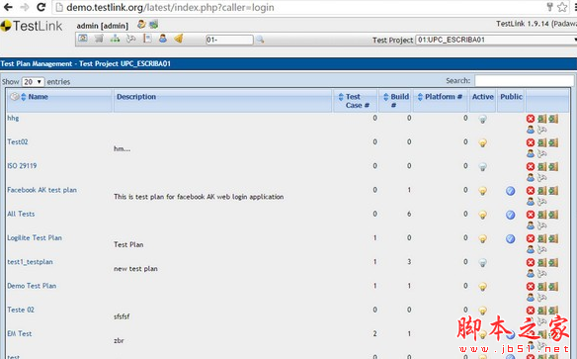577x359 pixels.
Task: Open the user management toolbar icon
Action: (163, 39)
